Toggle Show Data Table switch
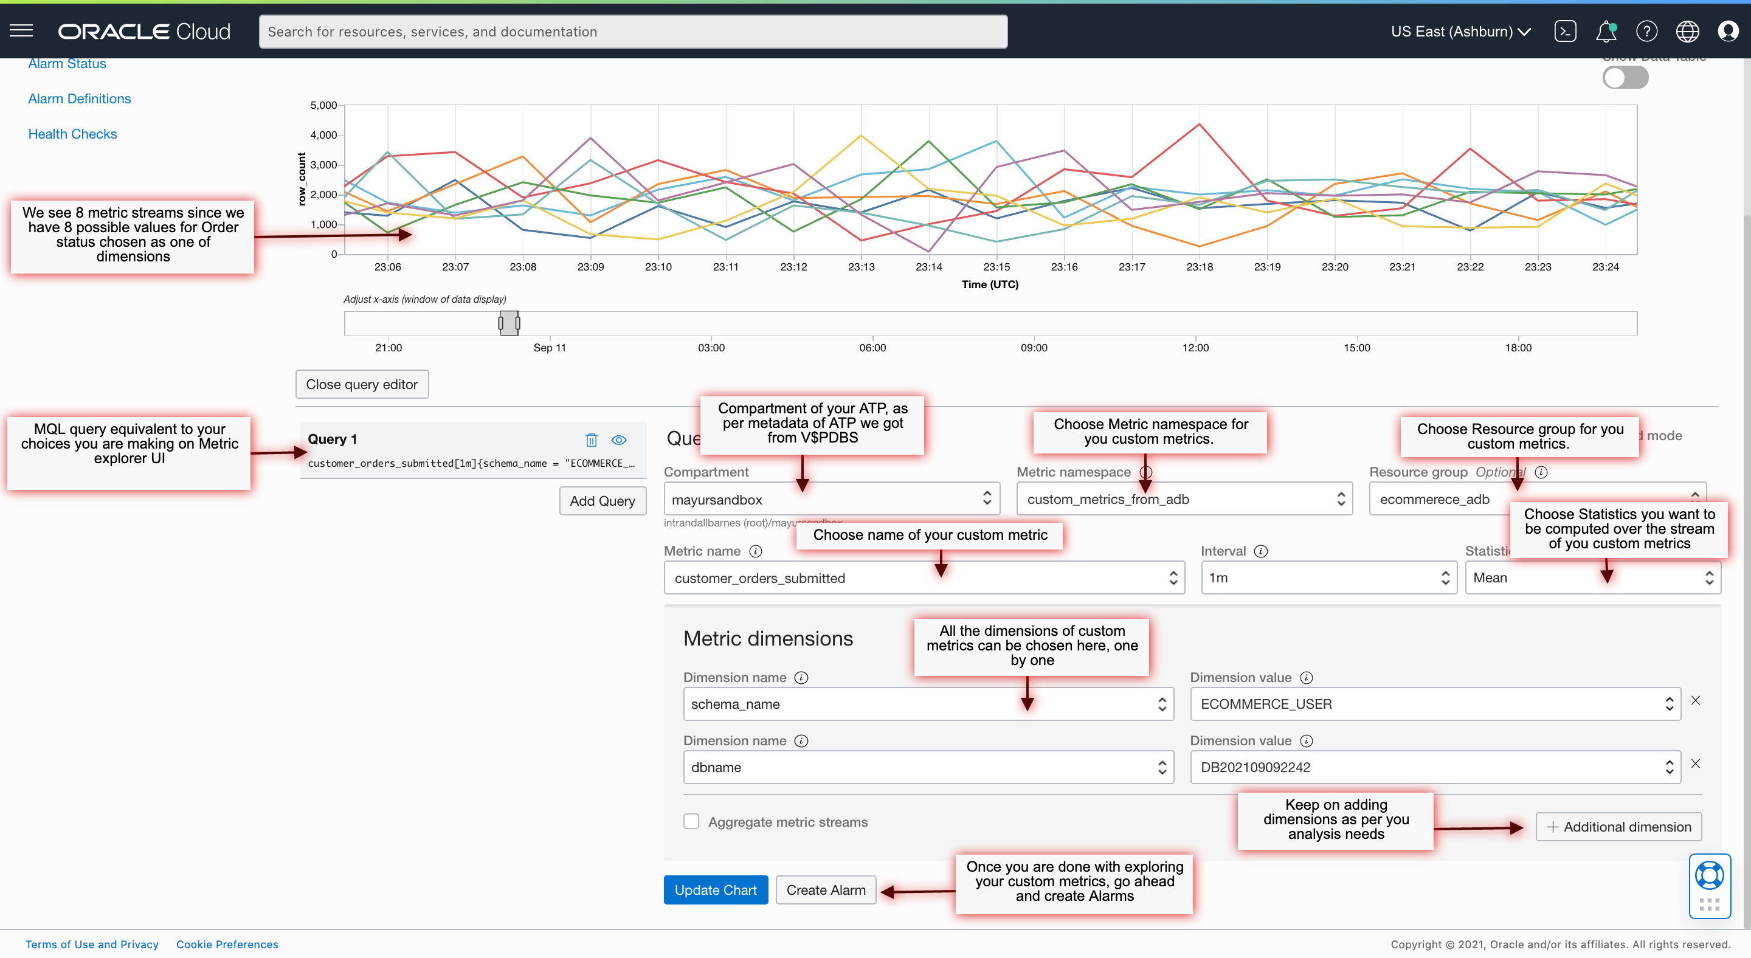The image size is (1751, 958). 1625,77
